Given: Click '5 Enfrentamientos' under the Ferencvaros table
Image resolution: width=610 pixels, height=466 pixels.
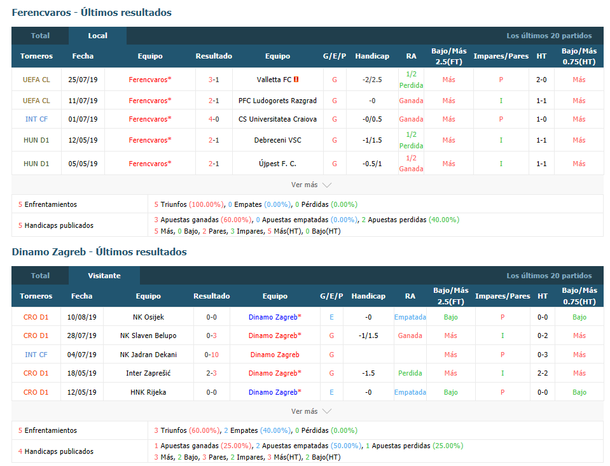Looking at the screenshot, I should click(48, 204).
